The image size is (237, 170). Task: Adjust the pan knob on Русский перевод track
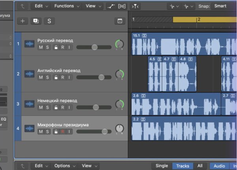(120, 44)
